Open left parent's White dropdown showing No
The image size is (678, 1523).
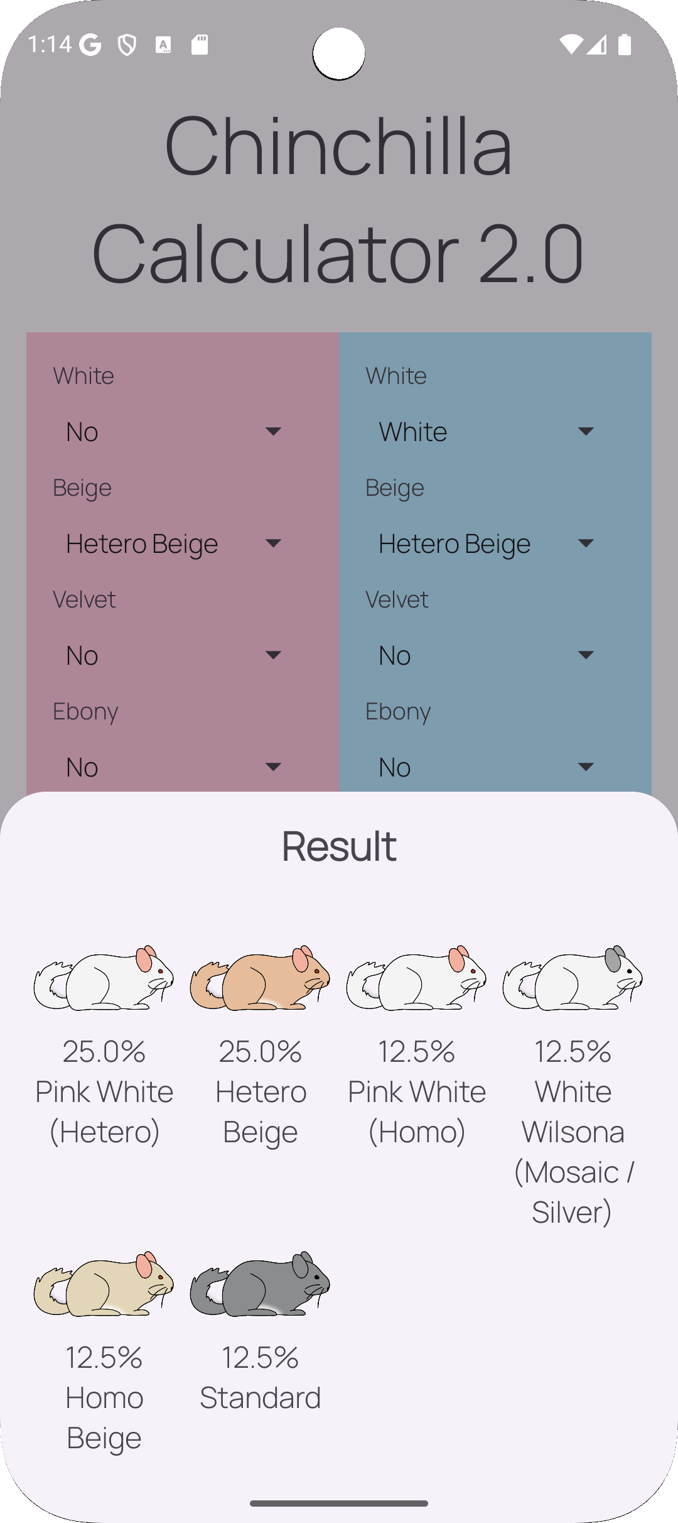click(x=174, y=432)
